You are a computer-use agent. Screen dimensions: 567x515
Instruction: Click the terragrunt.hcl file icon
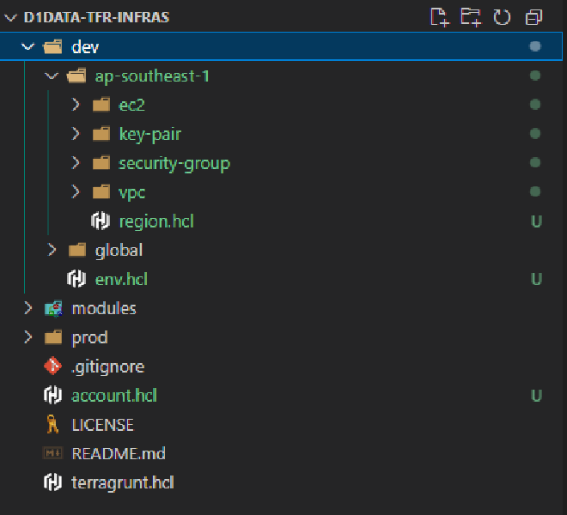pyautogui.click(x=53, y=482)
